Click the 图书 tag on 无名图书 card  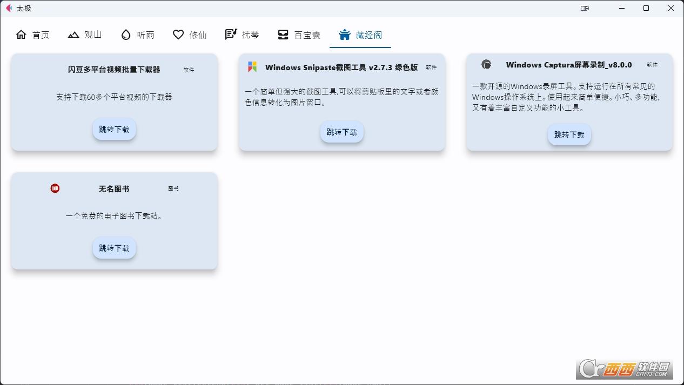coord(173,188)
